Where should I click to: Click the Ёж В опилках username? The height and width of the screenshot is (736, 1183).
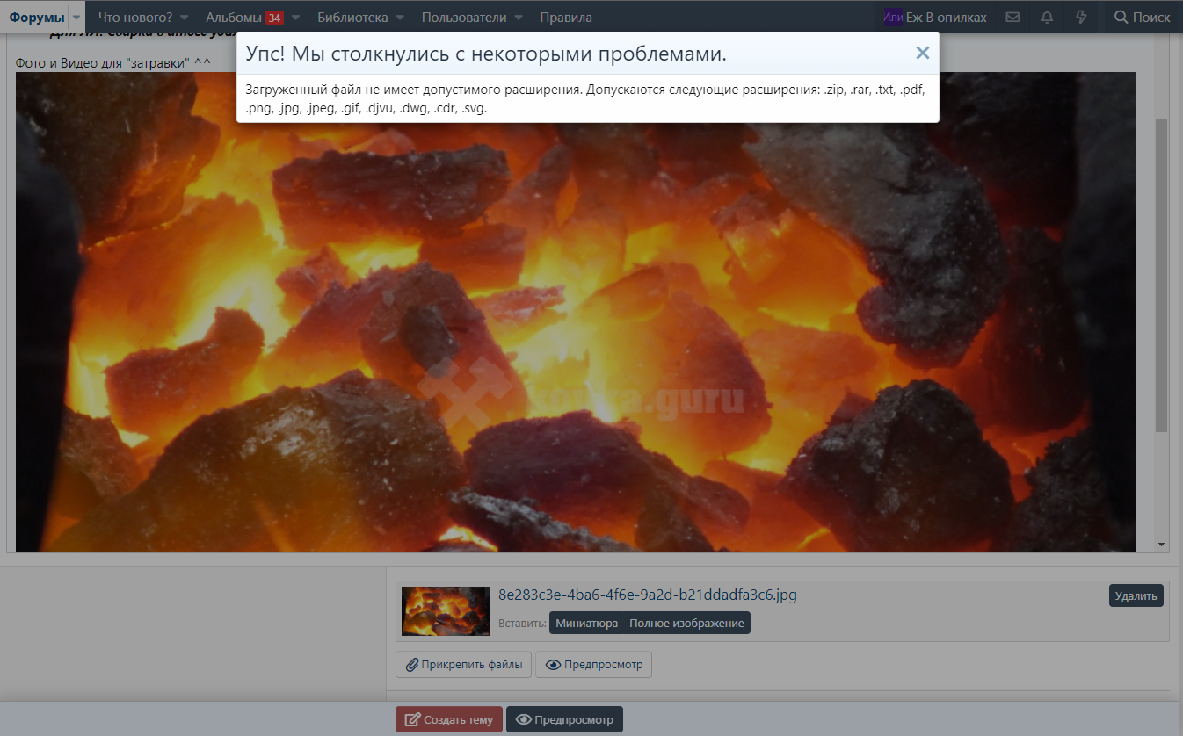(947, 17)
